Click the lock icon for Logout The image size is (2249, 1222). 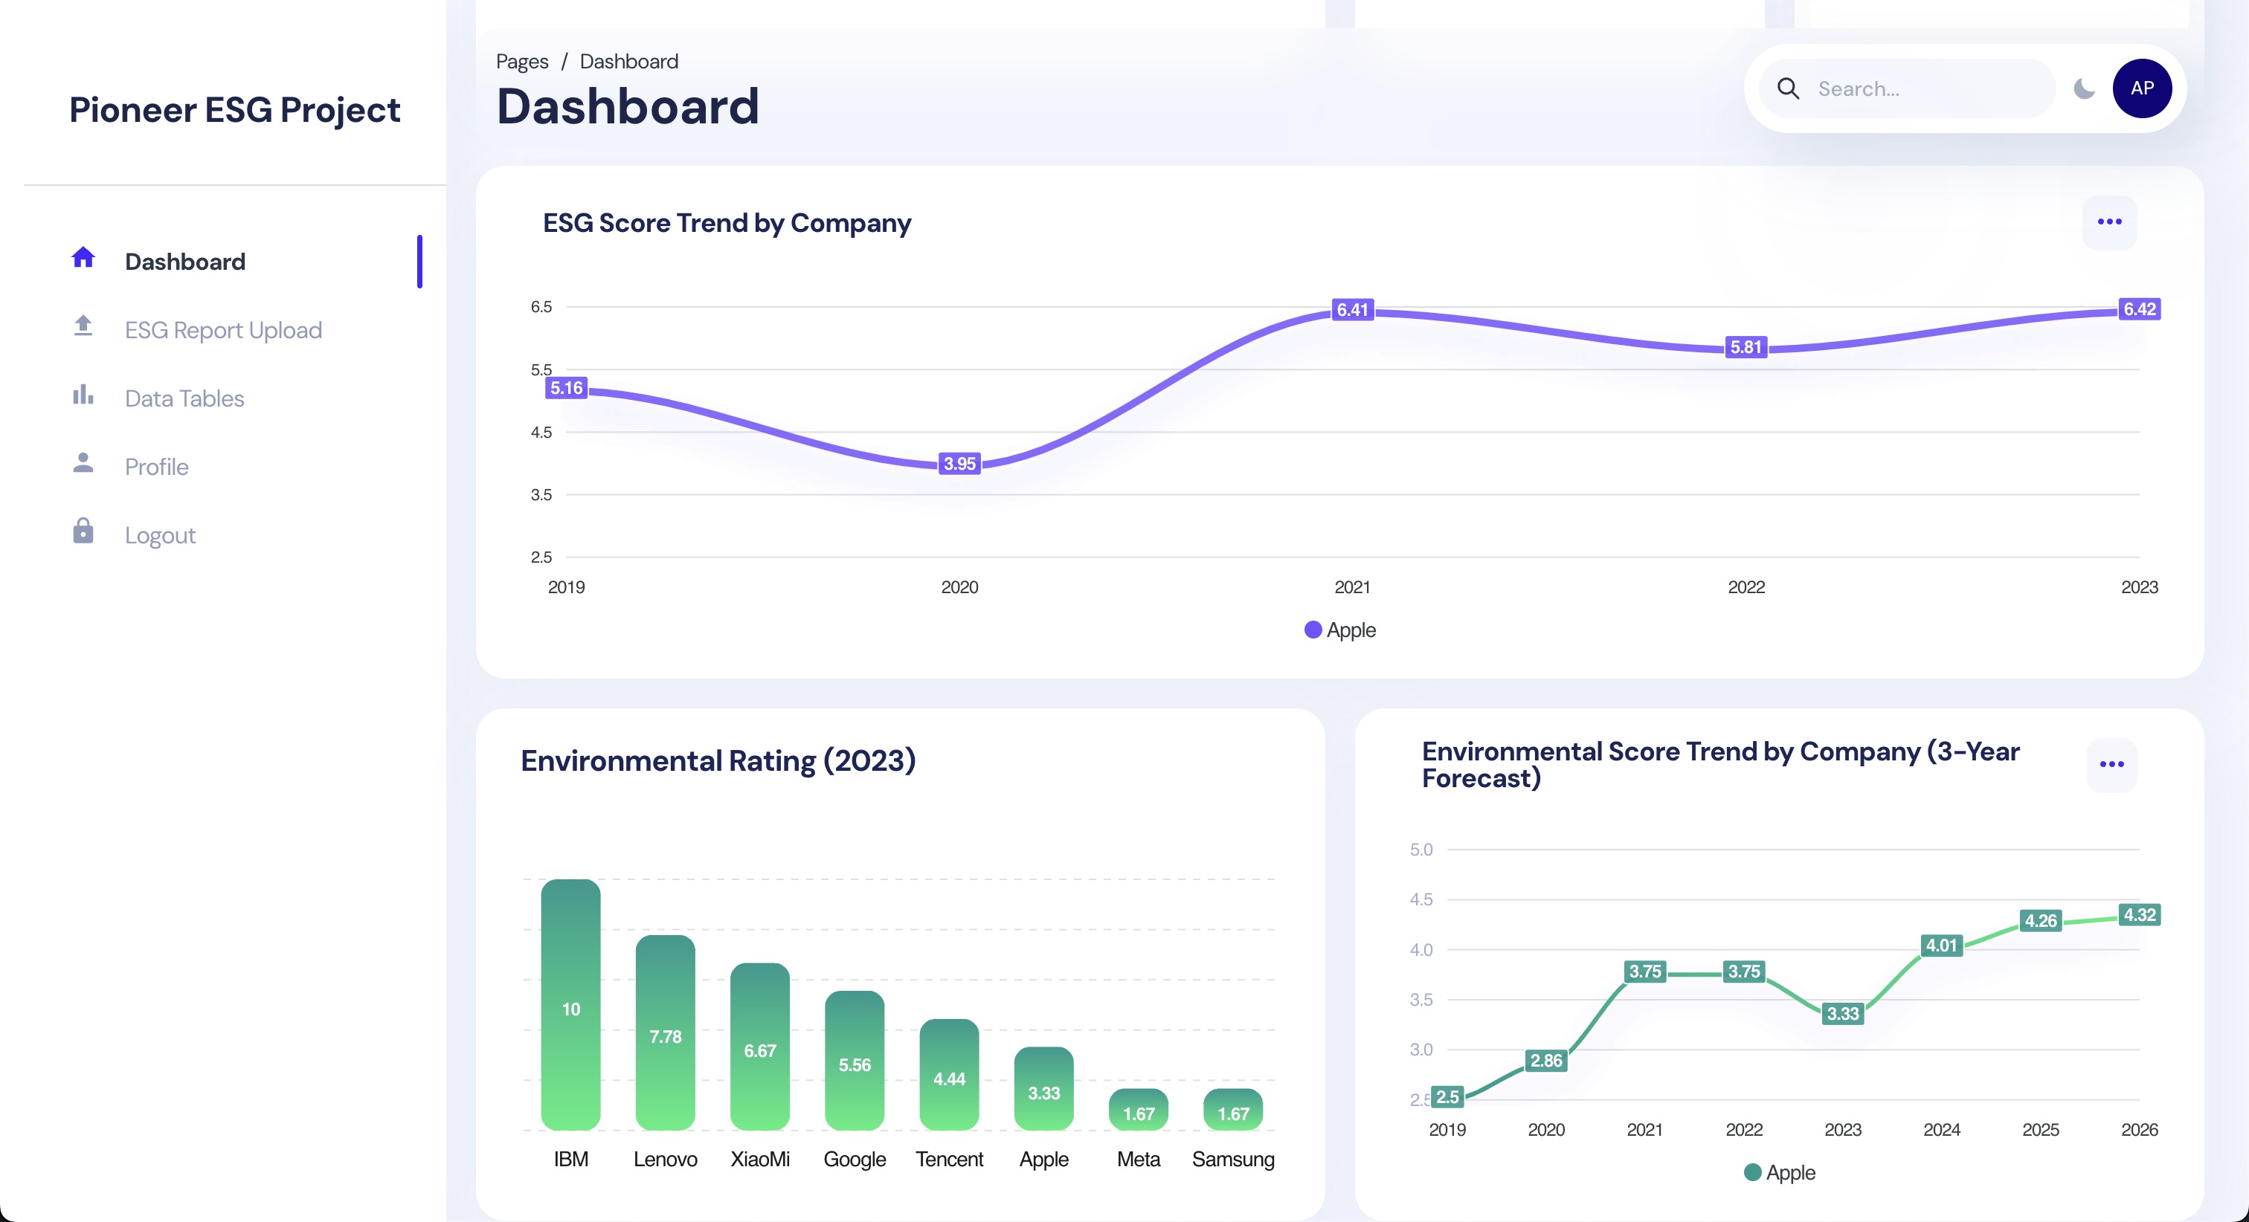tap(83, 531)
